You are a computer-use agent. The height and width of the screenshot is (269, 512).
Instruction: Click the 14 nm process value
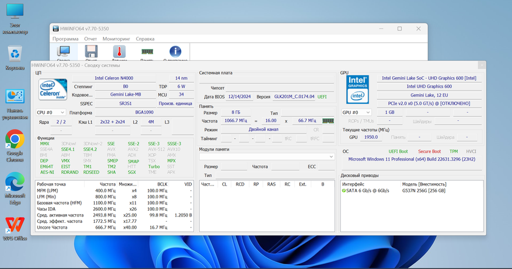(x=181, y=78)
